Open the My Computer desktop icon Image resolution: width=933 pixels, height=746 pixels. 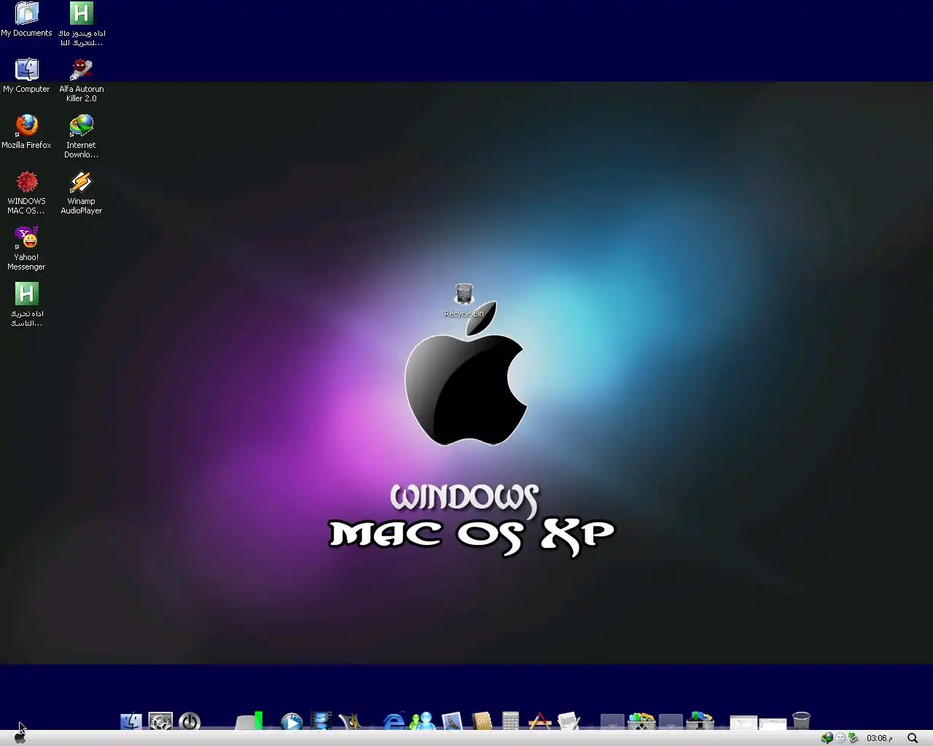tap(26, 76)
